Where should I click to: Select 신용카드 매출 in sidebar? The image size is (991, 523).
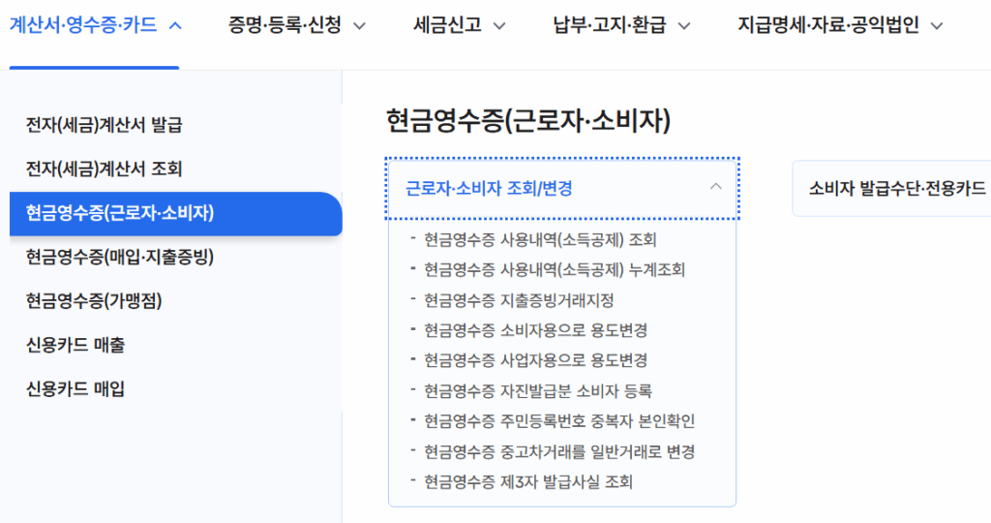tap(75, 345)
